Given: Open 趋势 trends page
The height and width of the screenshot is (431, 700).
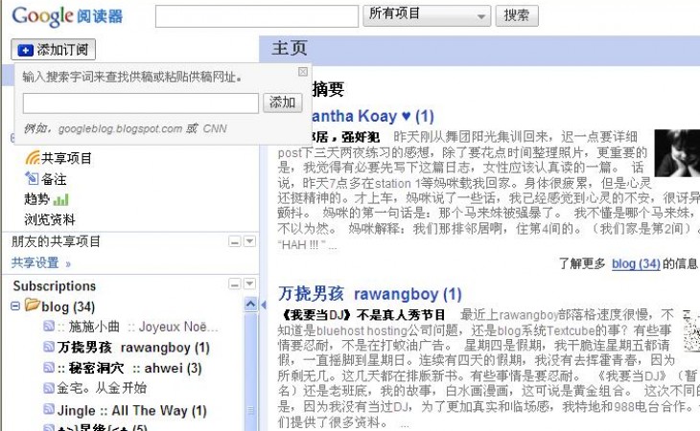Looking at the screenshot, I should pyautogui.click(x=36, y=199).
